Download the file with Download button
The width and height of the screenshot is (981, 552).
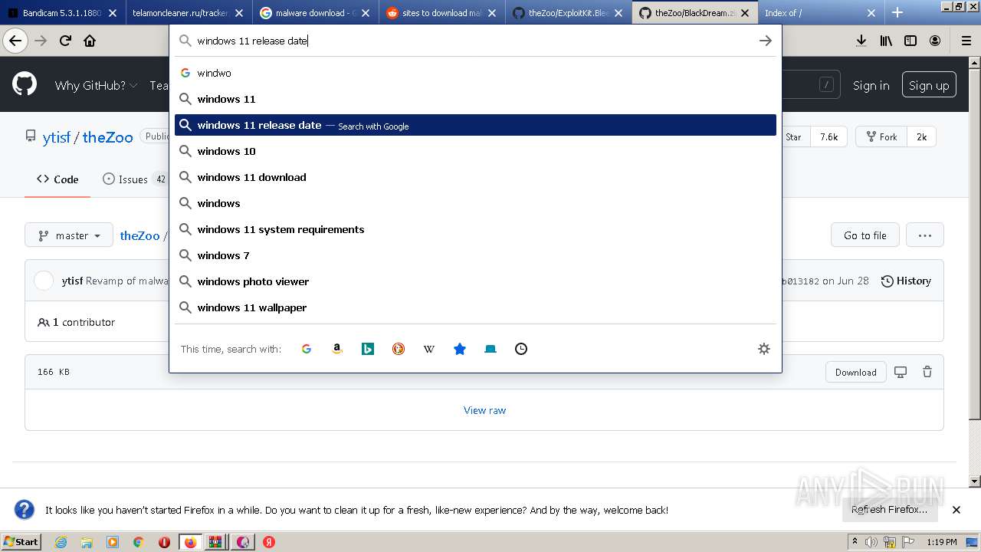click(855, 372)
